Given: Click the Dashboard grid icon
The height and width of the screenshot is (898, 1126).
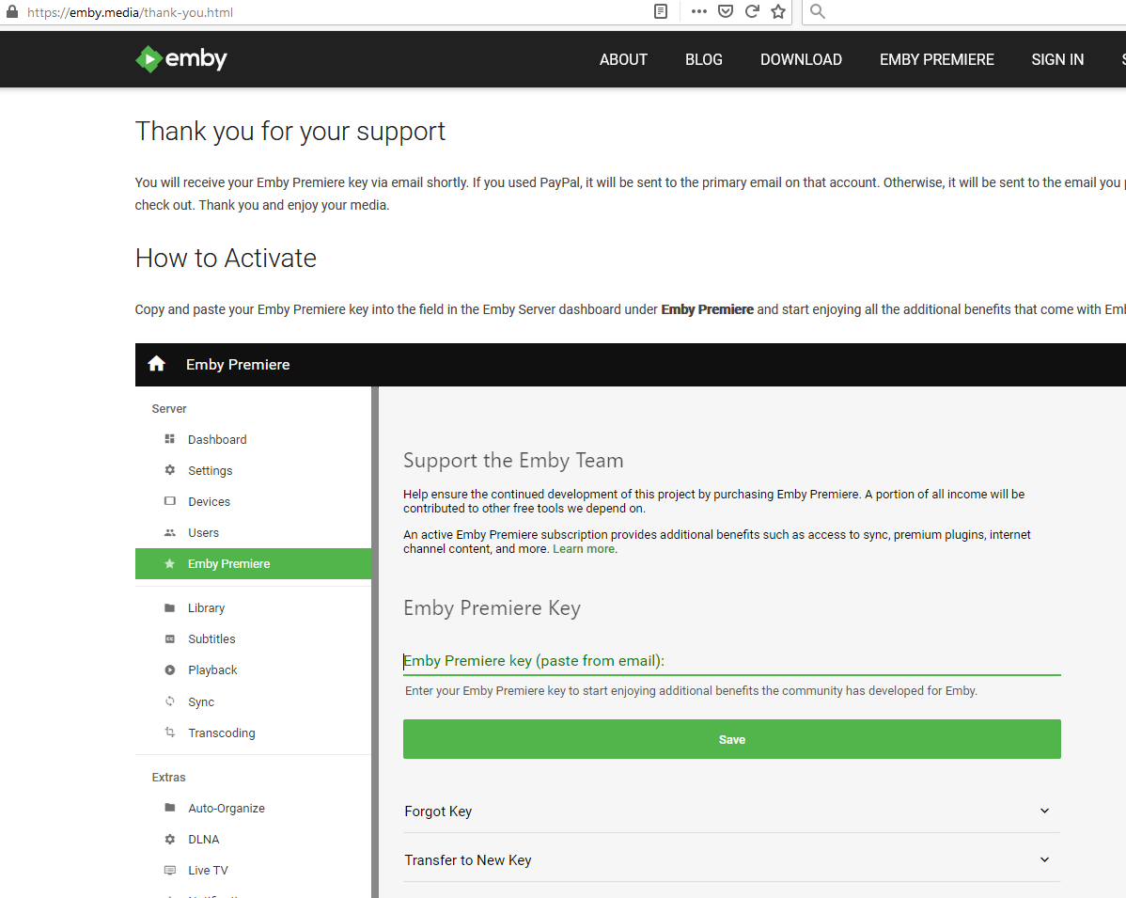Looking at the screenshot, I should [x=170, y=439].
